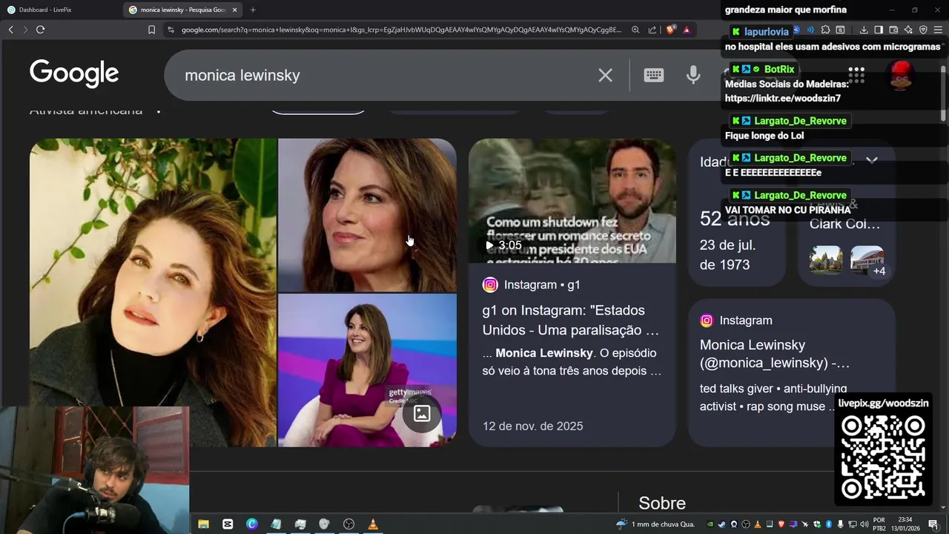Reload the current page
This screenshot has height=534, width=949.
tap(40, 30)
